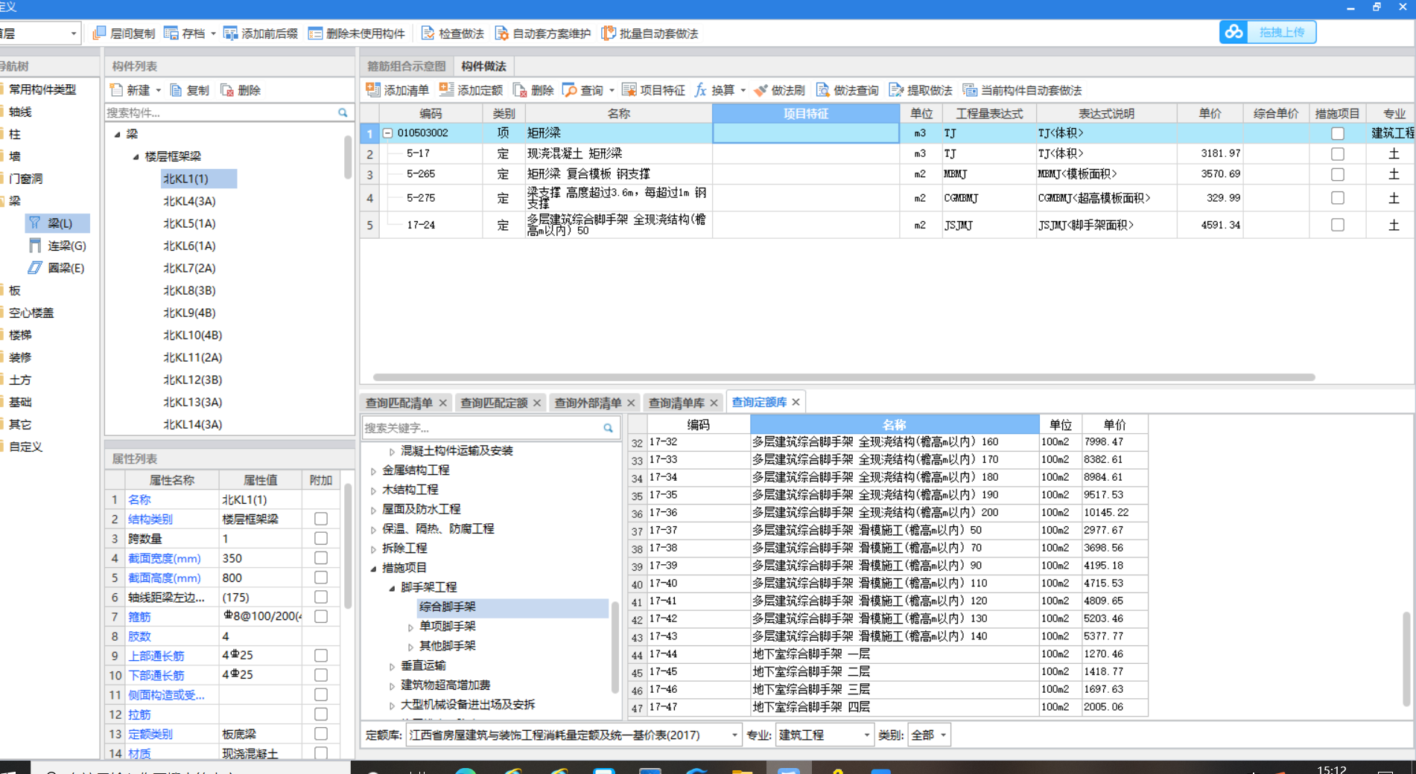This screenshot has width=1416, height=774.
Task: Click the 拖拽上传 button
Action: pyautogui.click(x=1282, y=32)
